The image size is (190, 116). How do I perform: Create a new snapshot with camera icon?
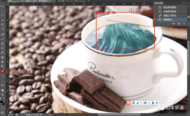179,24
